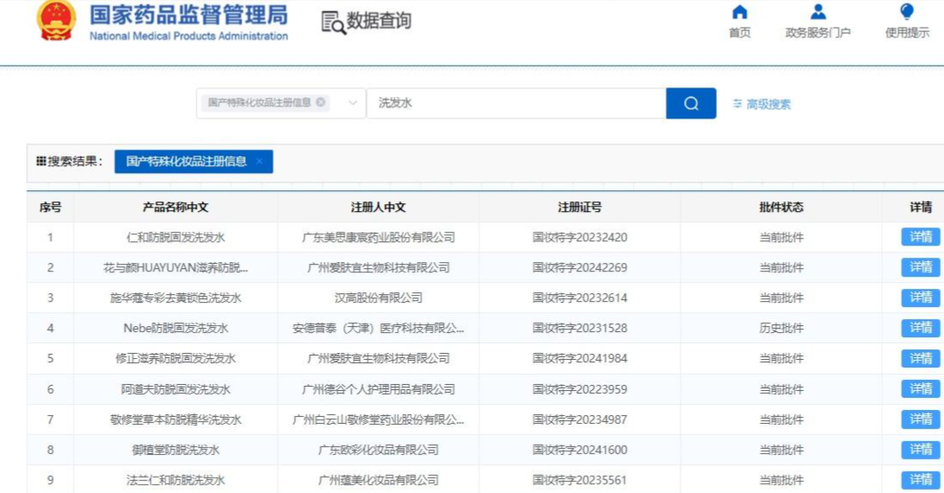Click the 产品名称中文 column header
The width and height of the screenshot is (944, 493).
(x=175, y=208)
